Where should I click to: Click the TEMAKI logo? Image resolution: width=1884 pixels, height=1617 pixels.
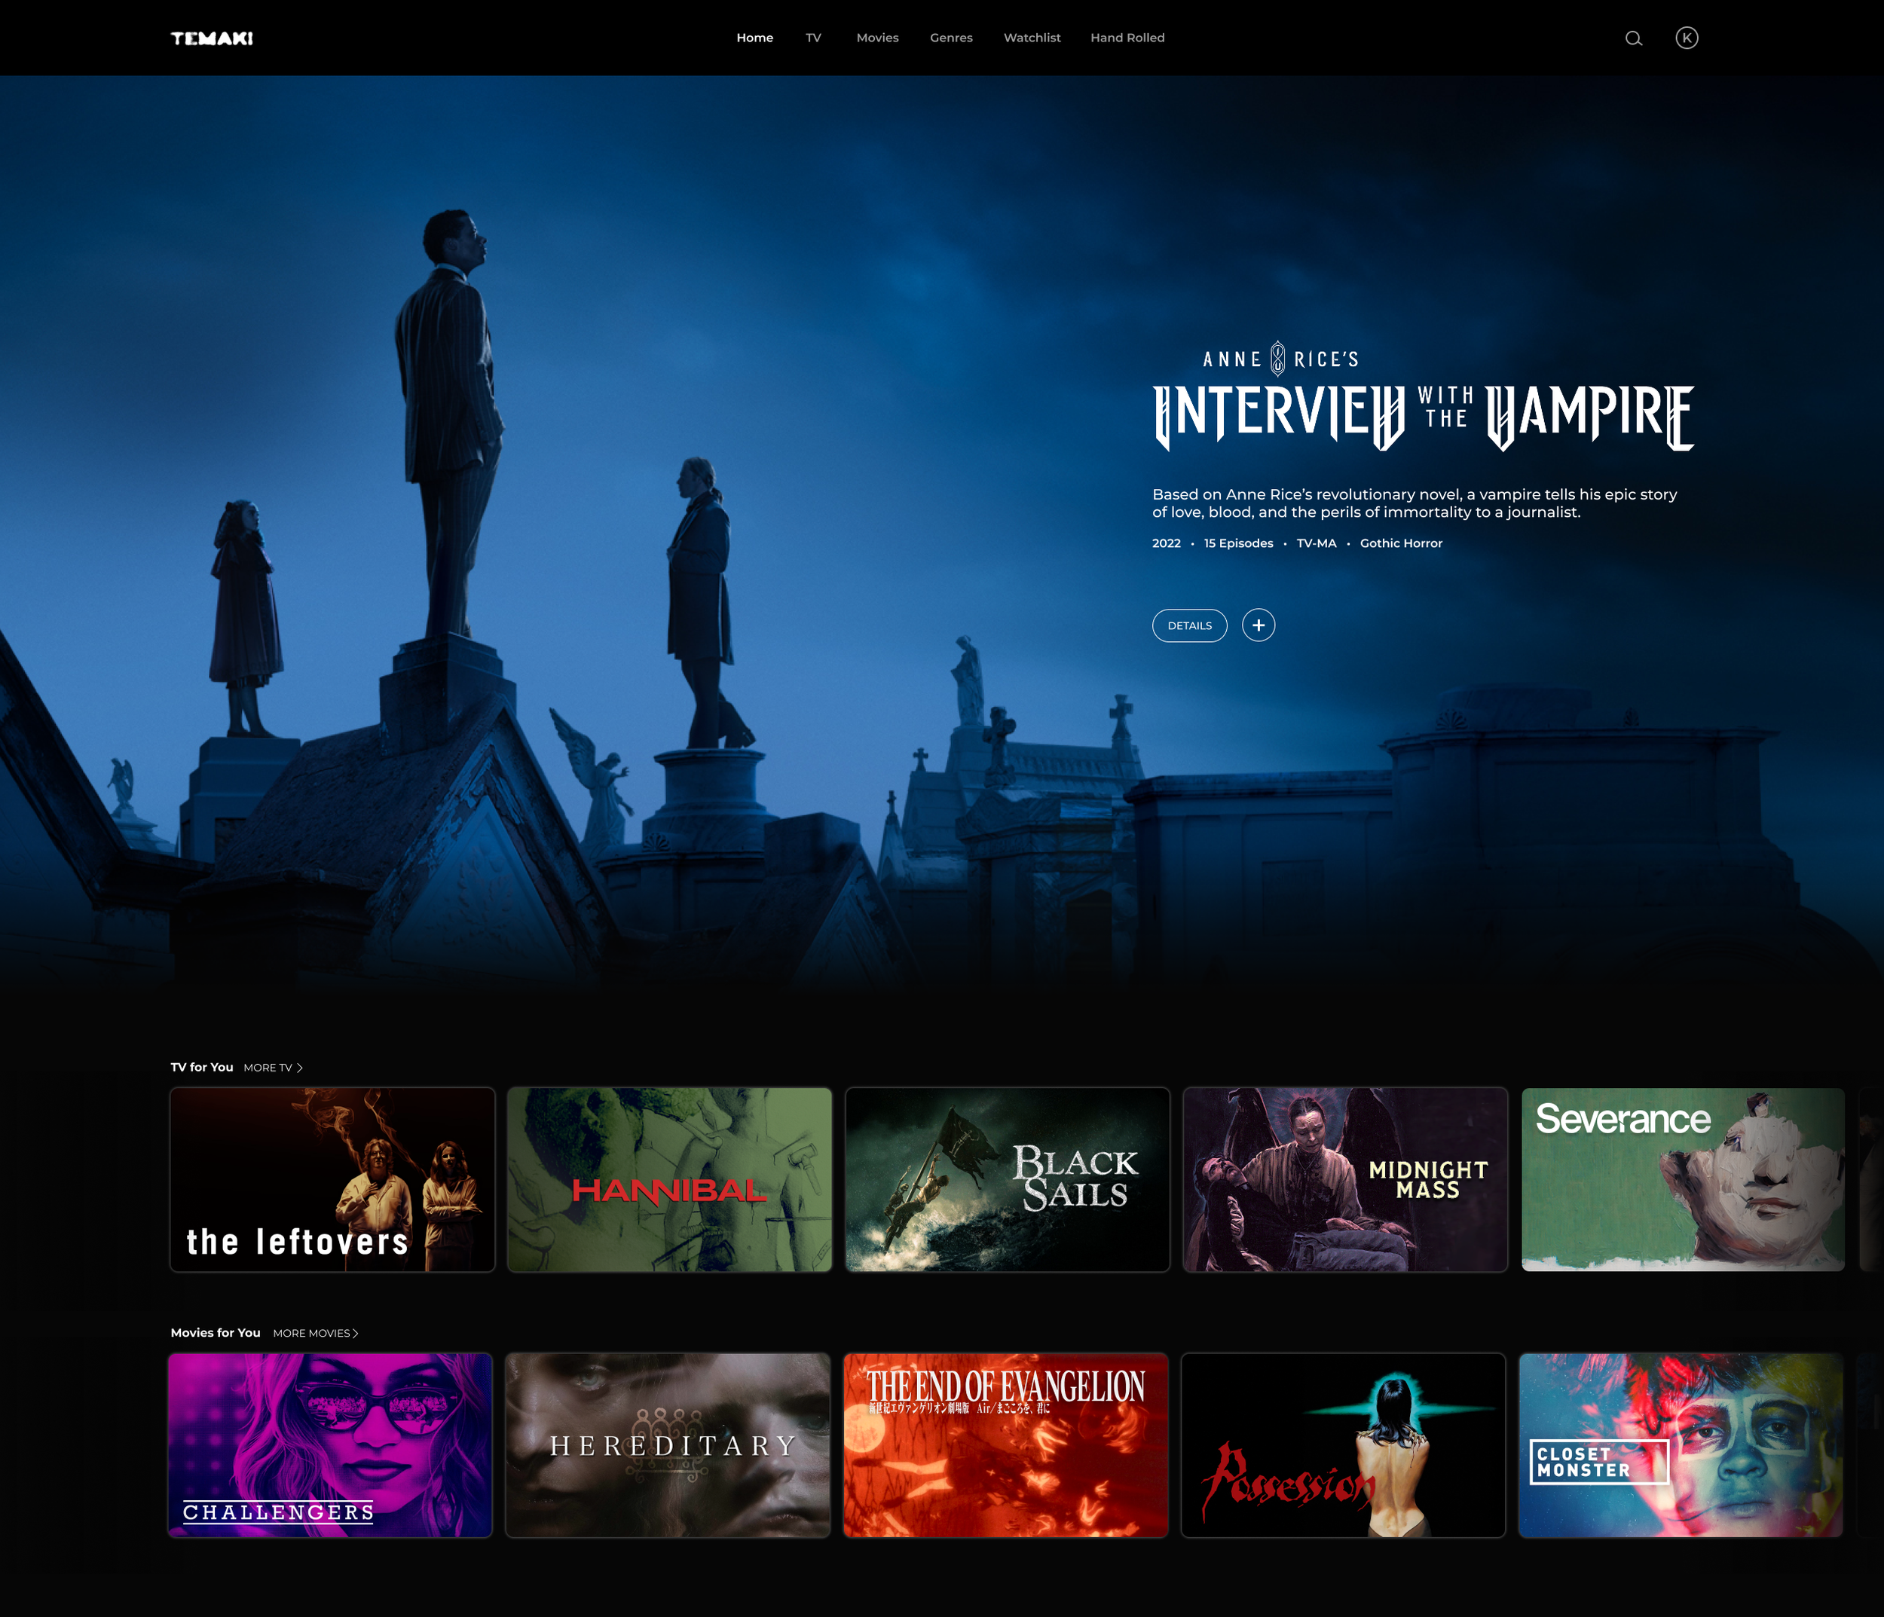click(x=212, y=38)
